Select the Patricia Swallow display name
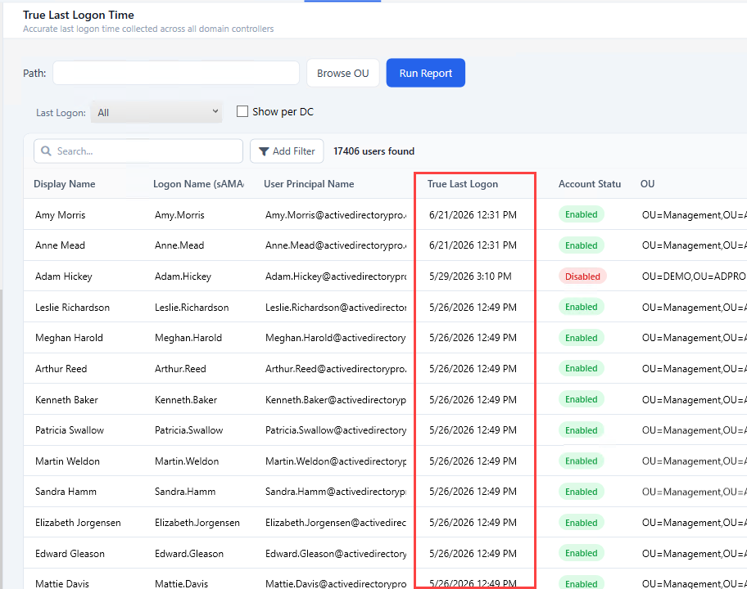The image size is (747, 589). tap(70, 430)
